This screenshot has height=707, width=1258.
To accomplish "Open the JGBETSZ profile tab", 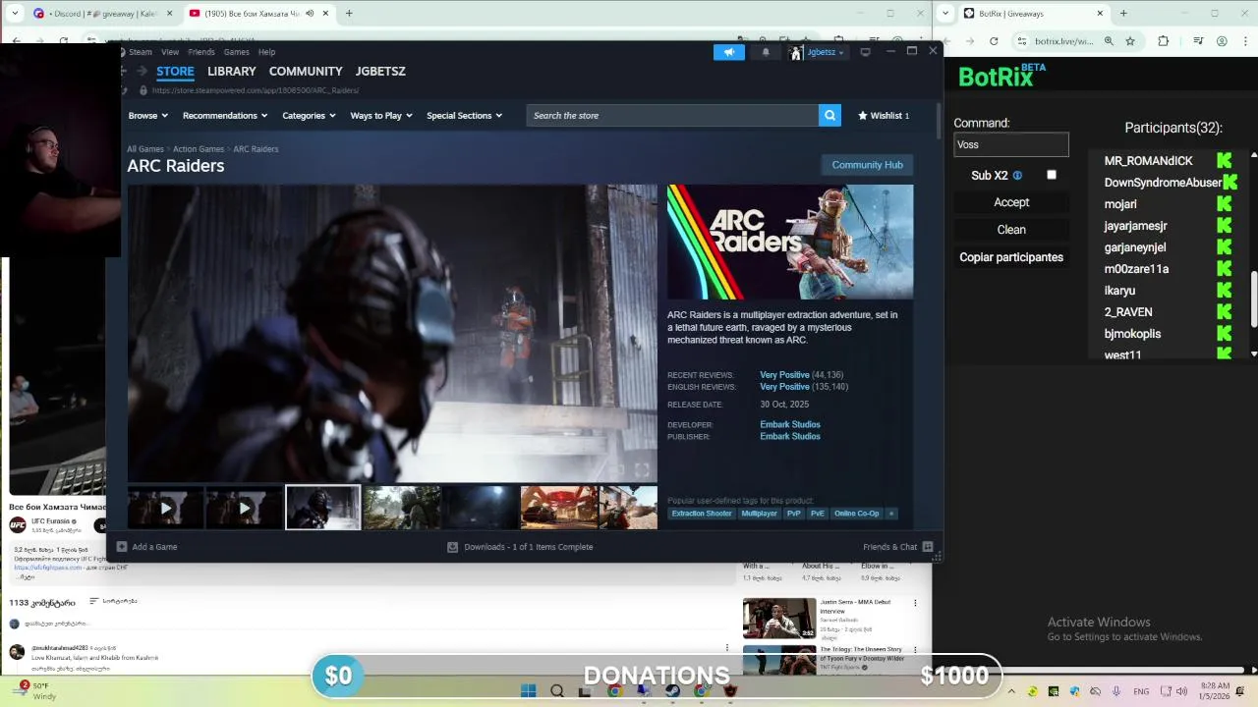I will [x=380, y=72].
